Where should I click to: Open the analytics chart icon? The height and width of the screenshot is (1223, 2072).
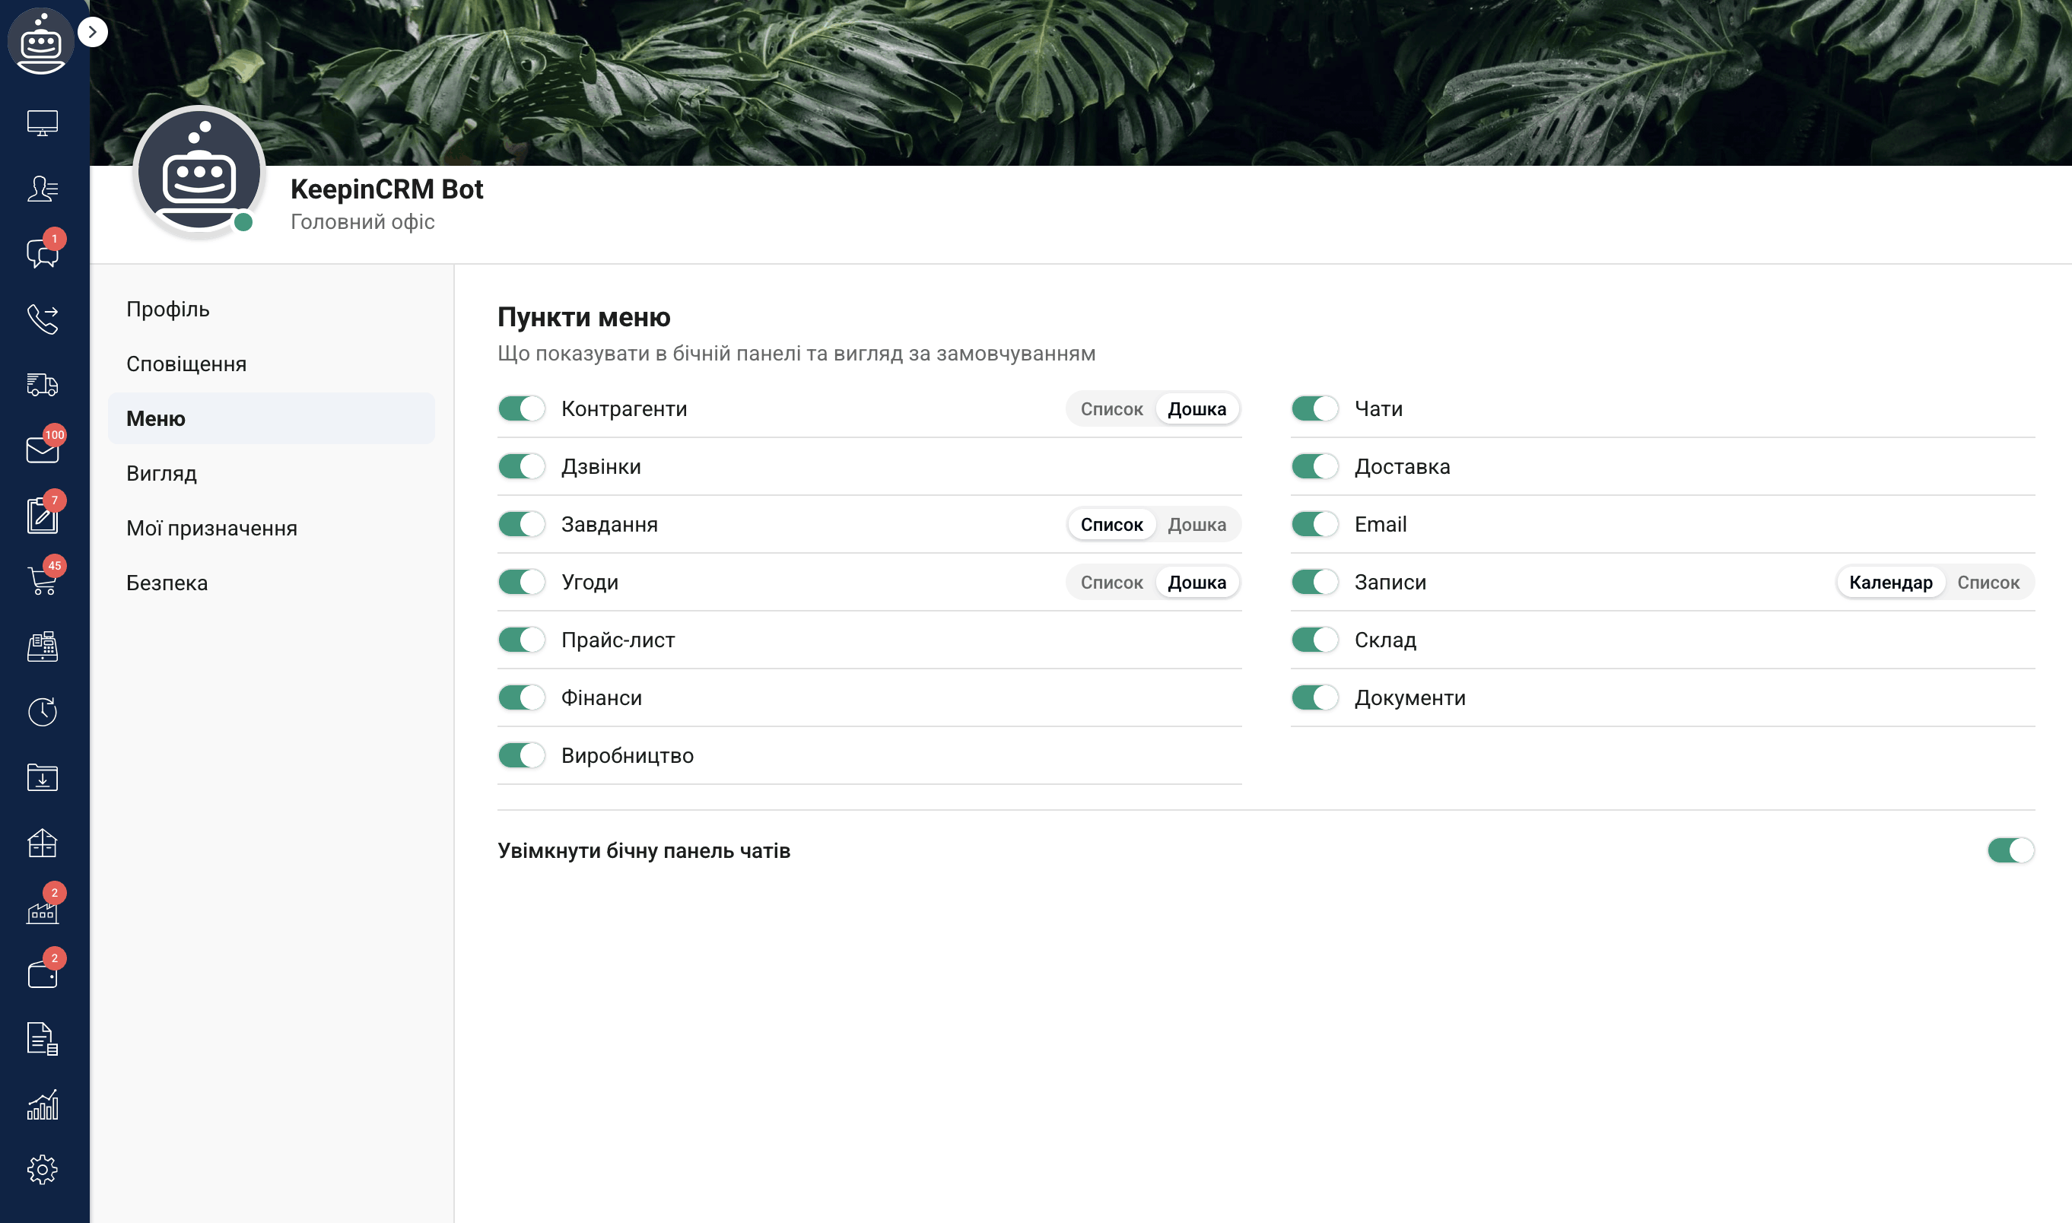click(42, 1104)
